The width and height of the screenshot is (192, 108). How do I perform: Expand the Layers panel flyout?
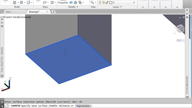pos(121,7)
